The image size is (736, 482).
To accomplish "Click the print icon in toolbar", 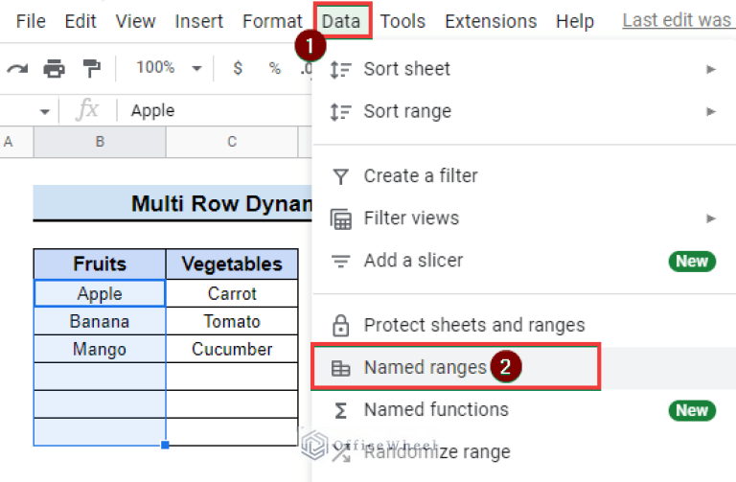I will coord(54,68).
